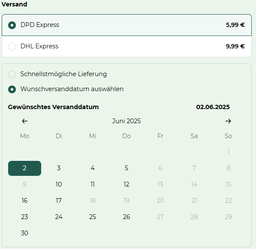The height and width of the screenshot is (249, 256).
Task: Select June 30 in the calendar
Action: pos(24,233)
